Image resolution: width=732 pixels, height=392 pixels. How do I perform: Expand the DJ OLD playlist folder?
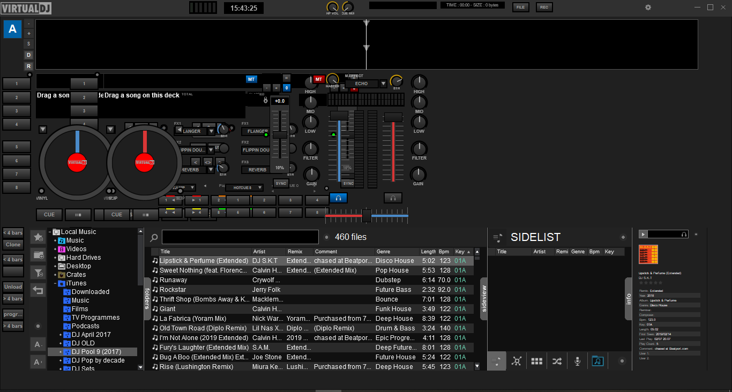pyautogui.click(x=61, y=343)
